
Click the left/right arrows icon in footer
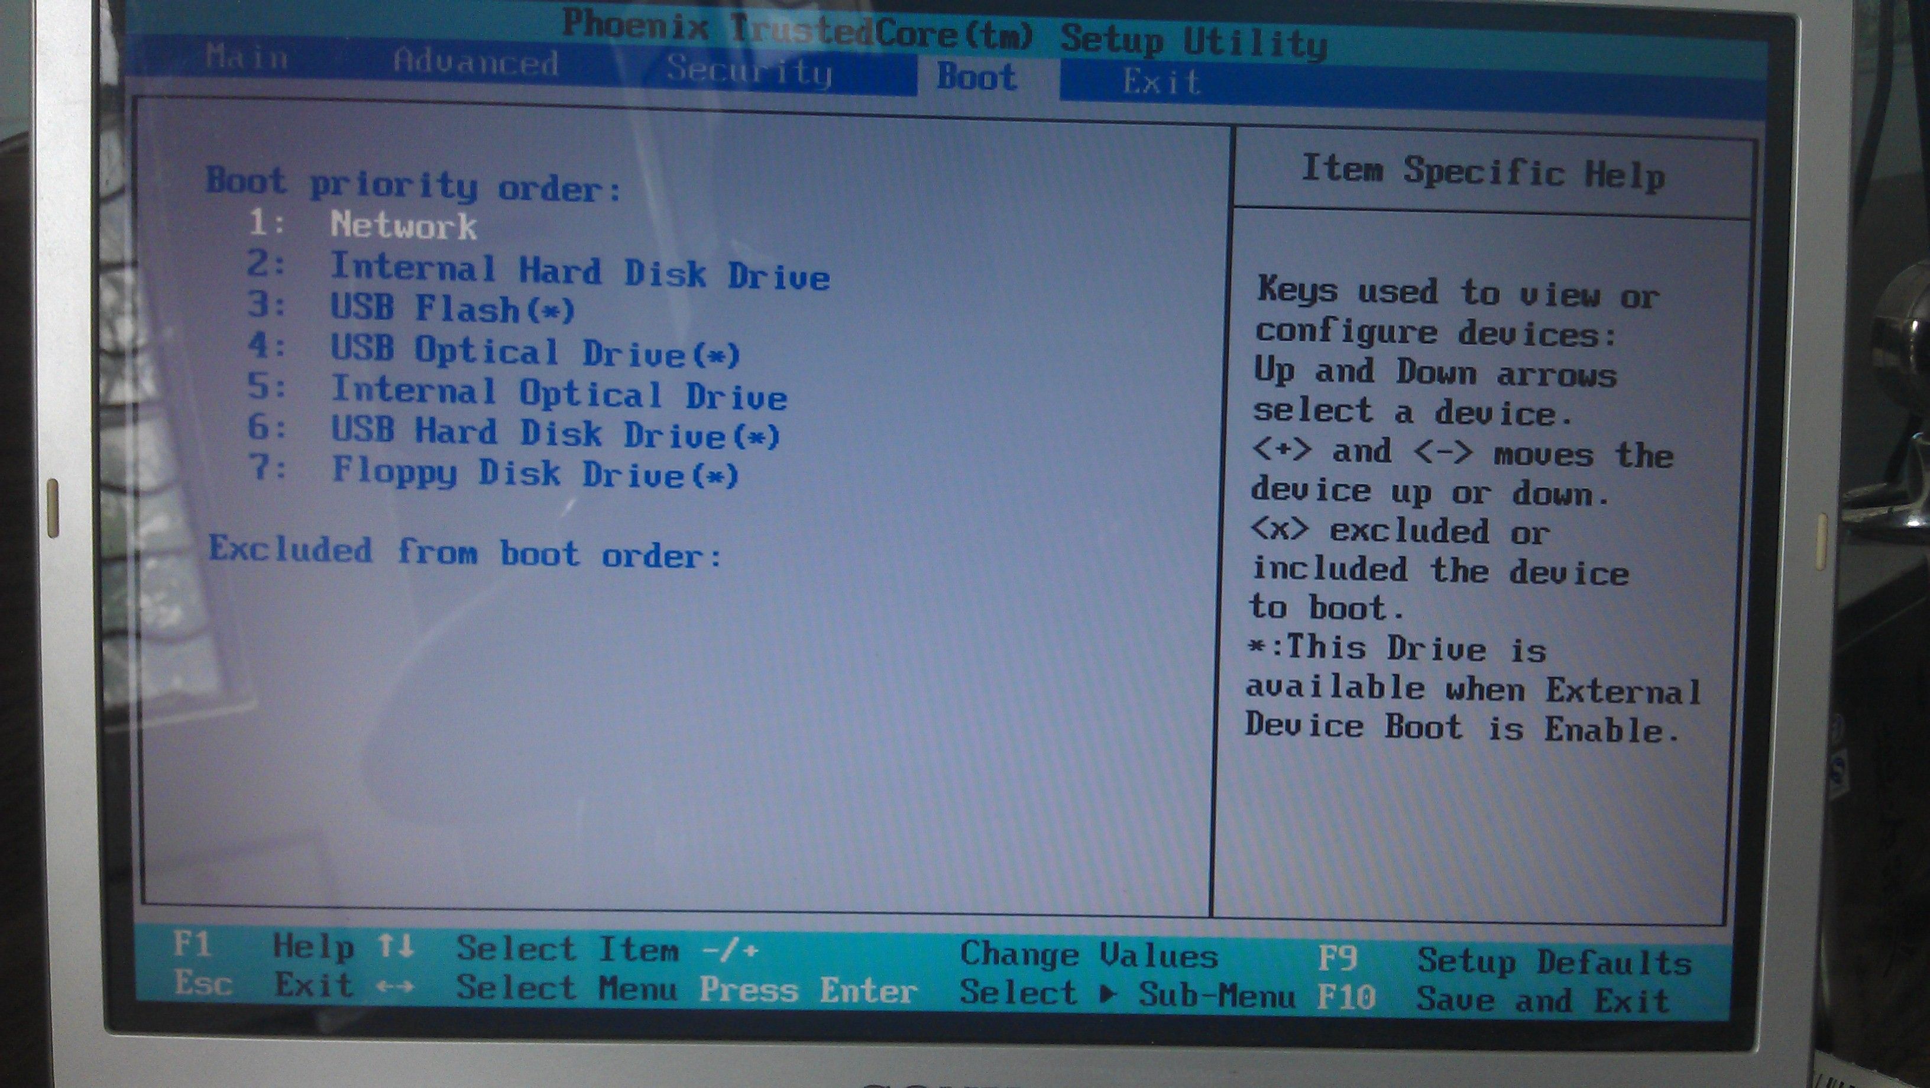tap(395, 986)
